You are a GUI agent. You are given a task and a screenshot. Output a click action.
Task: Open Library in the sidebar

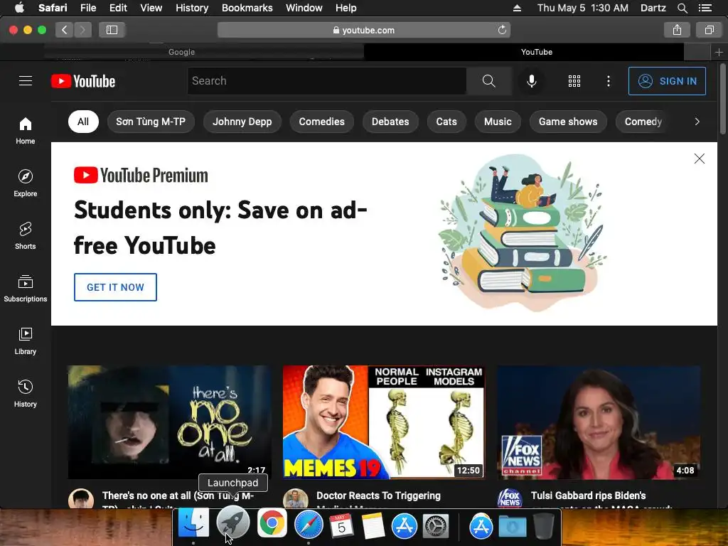pyautogui.click(x=26, y=341)
